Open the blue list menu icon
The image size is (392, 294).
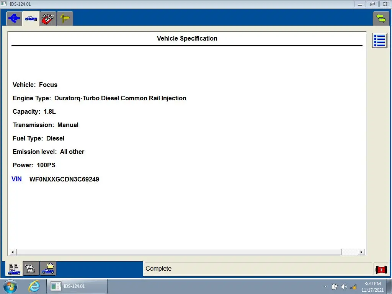(379, 41)
